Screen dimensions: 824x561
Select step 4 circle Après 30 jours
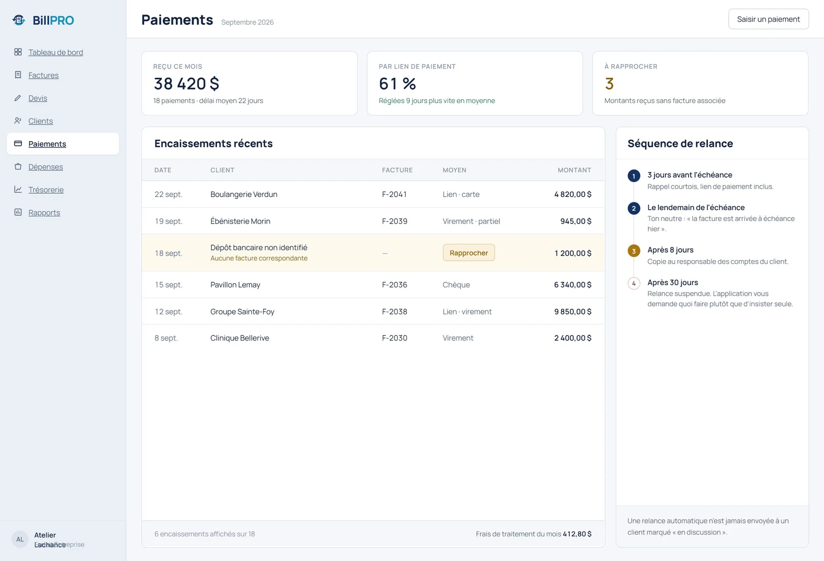coord(634,283)
